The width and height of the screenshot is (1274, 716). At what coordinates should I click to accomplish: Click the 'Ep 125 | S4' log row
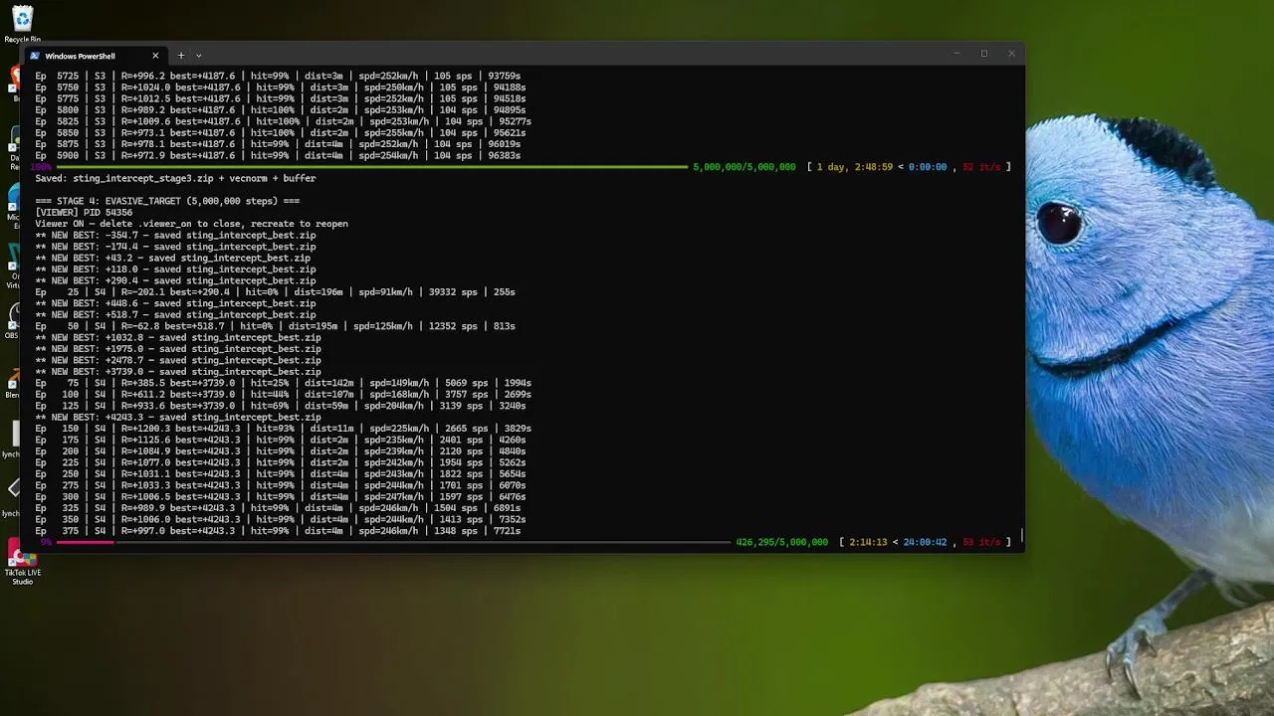(281, 406)
